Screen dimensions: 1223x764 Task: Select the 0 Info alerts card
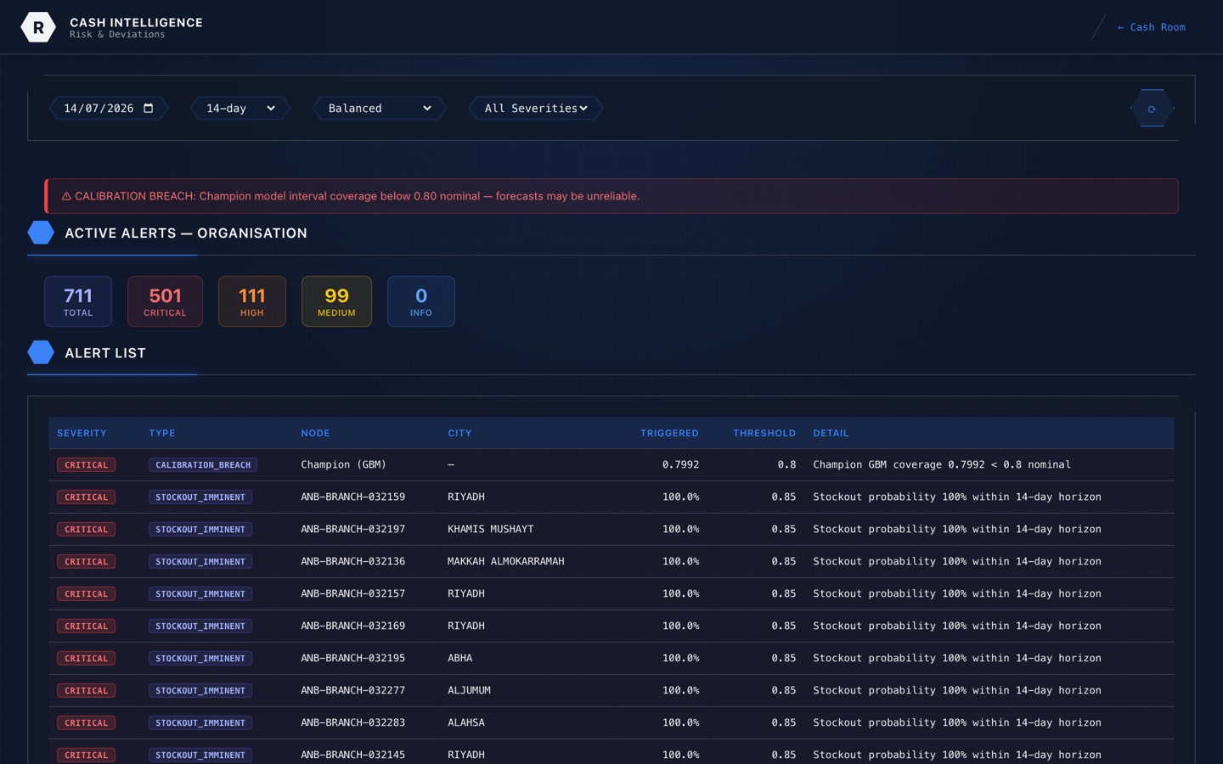[x=421, y=301]
